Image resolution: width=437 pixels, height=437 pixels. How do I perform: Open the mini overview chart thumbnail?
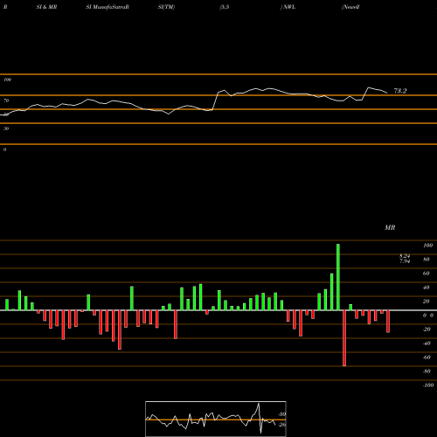[216, 419]
